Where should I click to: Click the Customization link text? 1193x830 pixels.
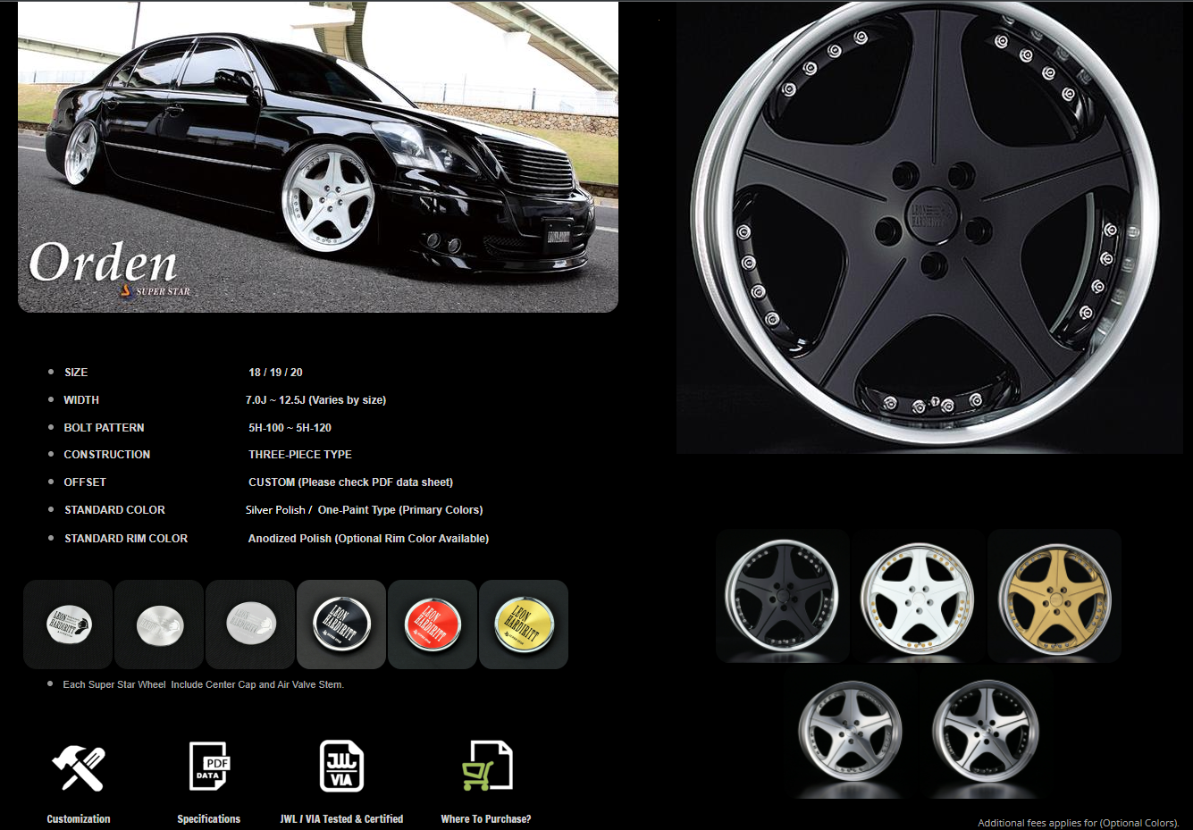79,818
